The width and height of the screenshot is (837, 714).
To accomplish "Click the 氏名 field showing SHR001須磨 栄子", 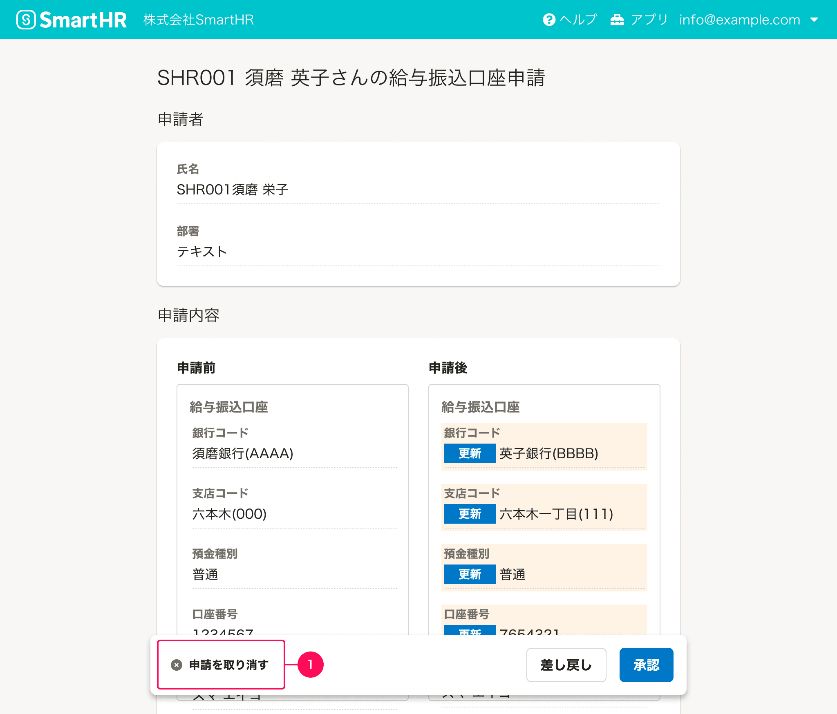I will [x=232, y=189].
